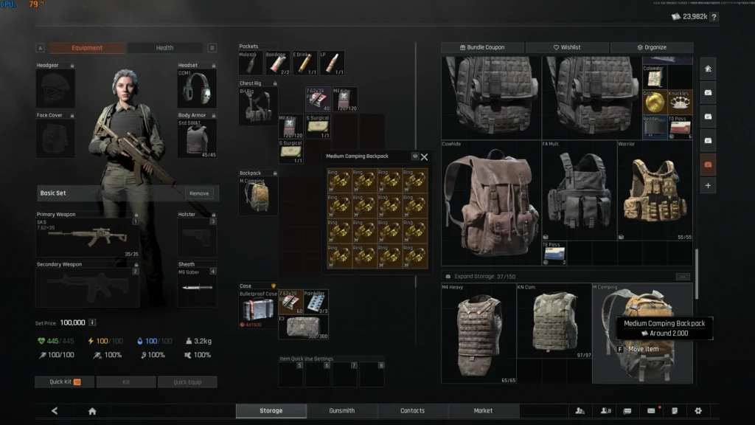Viewport: 755px width, 425px height.
Task: Close the Medium Camping Backpack popup
Action: click(425, 156)
